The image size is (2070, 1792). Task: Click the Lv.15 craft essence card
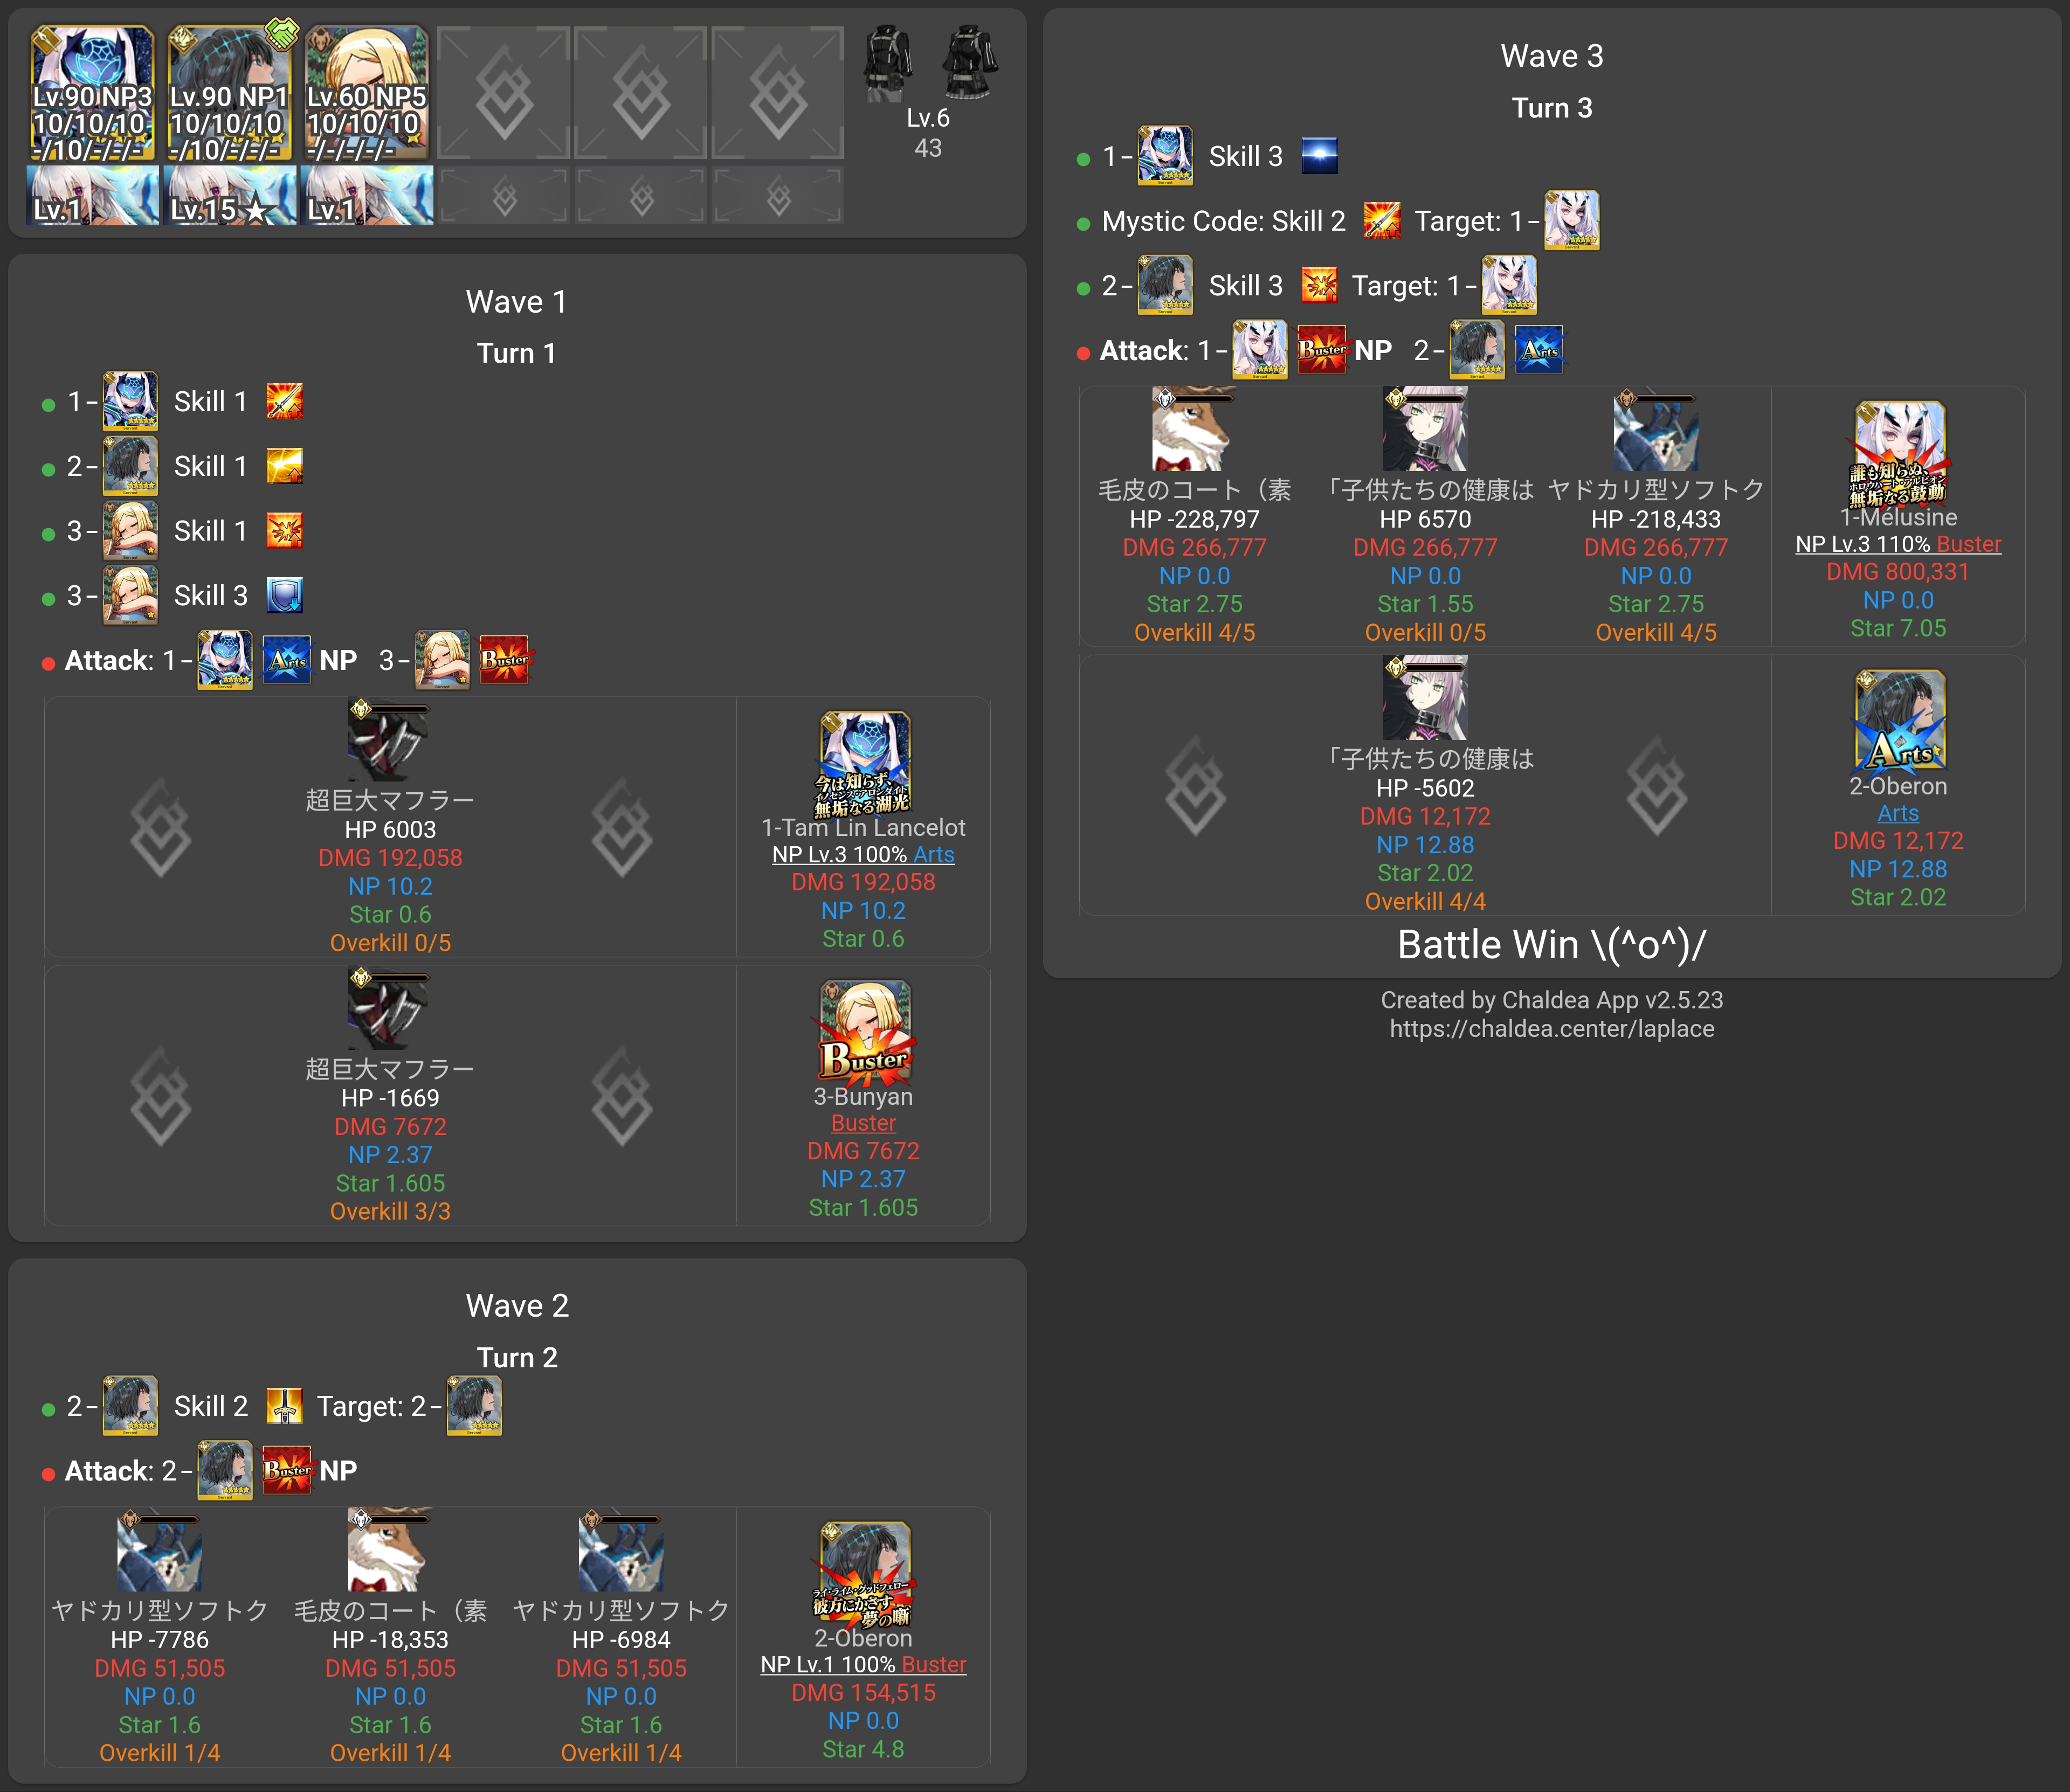click(x=229, y=196)
